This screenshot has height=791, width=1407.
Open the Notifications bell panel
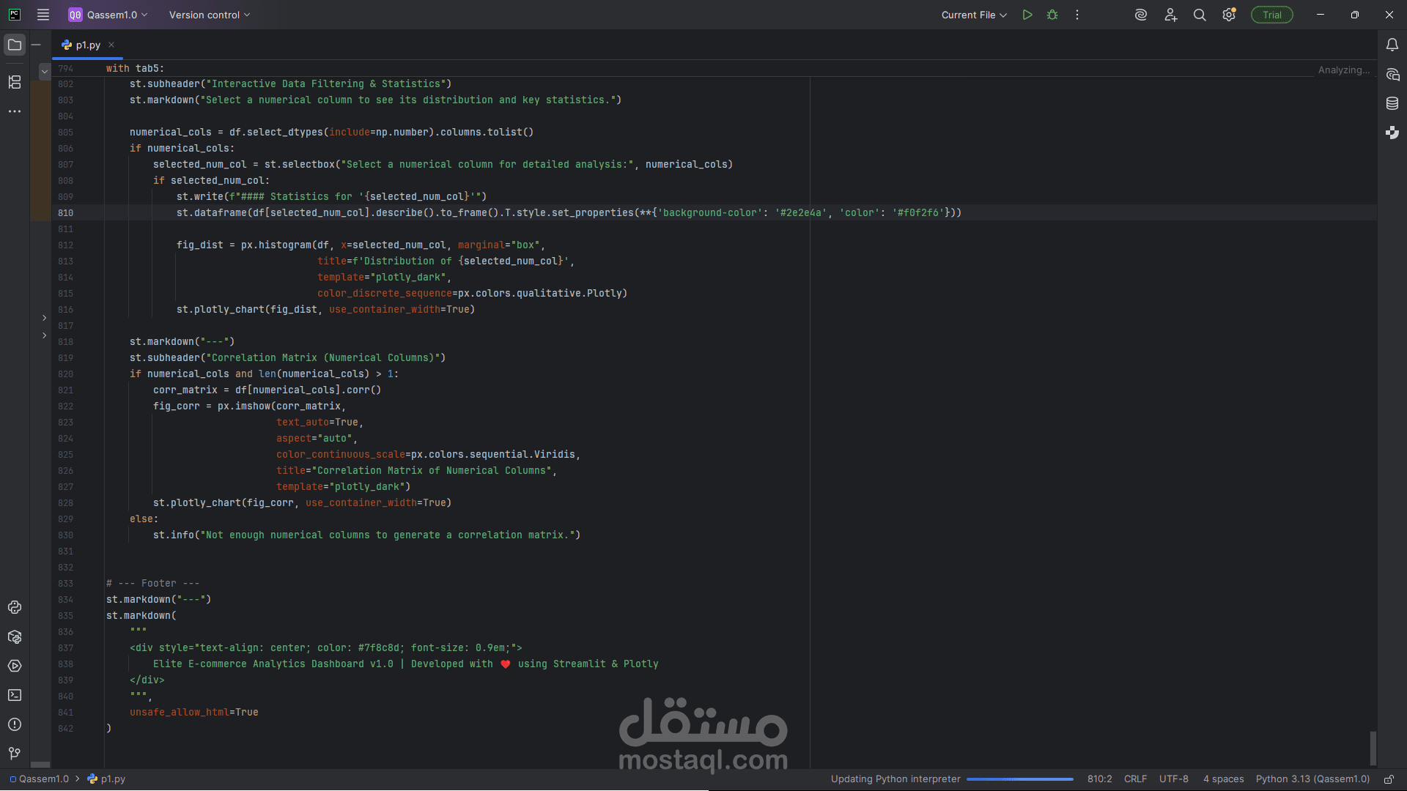coord(1392,45)
